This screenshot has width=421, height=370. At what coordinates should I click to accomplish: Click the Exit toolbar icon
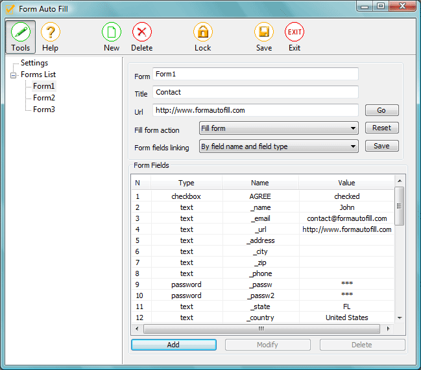(x=295, y=32)
